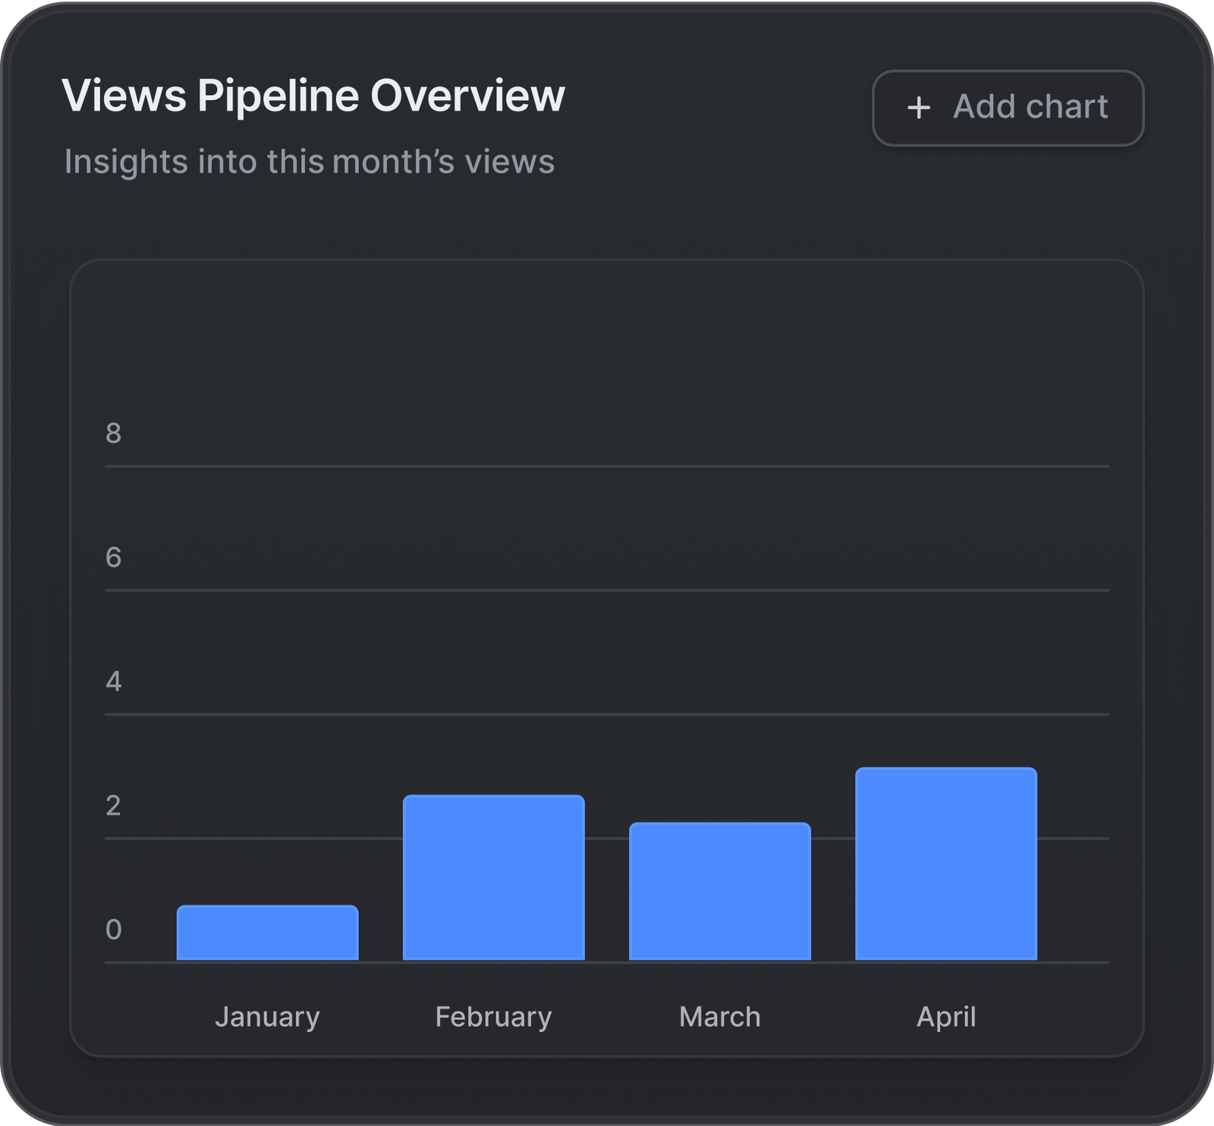Click the January x-axis label
1214x1126 pixels.
point(267,1017)
